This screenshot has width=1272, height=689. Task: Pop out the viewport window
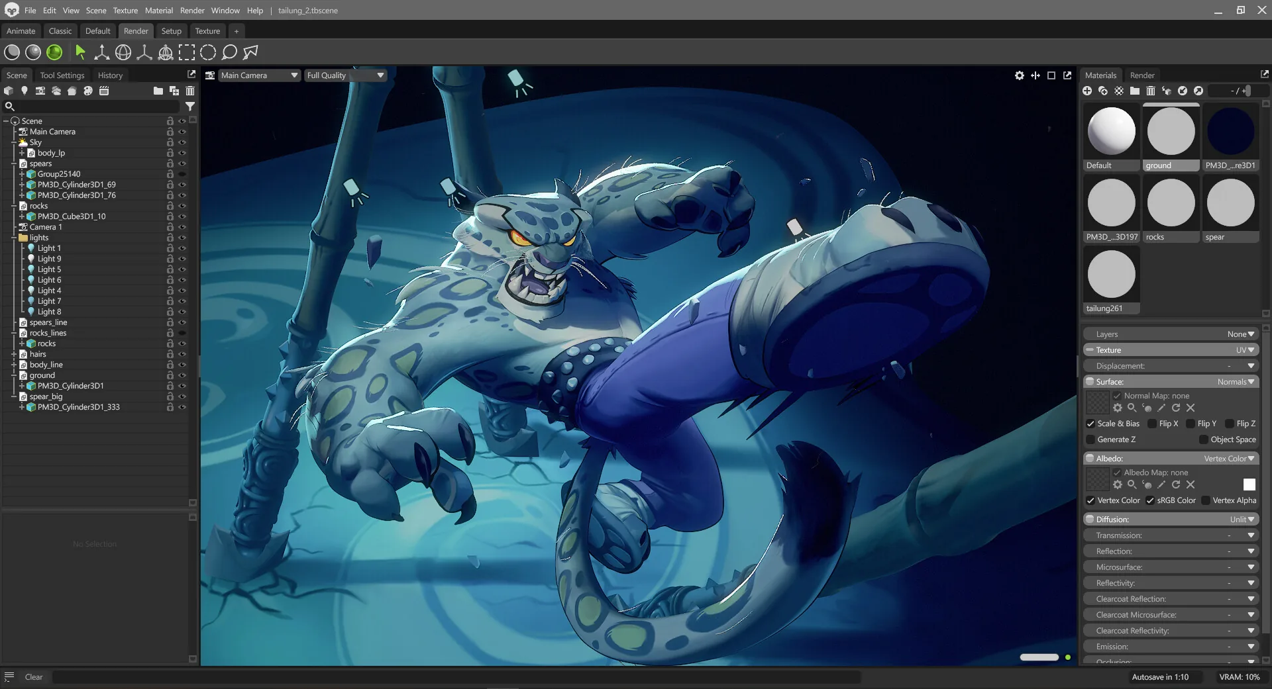pyautogui.click(x=1067, y=75)
